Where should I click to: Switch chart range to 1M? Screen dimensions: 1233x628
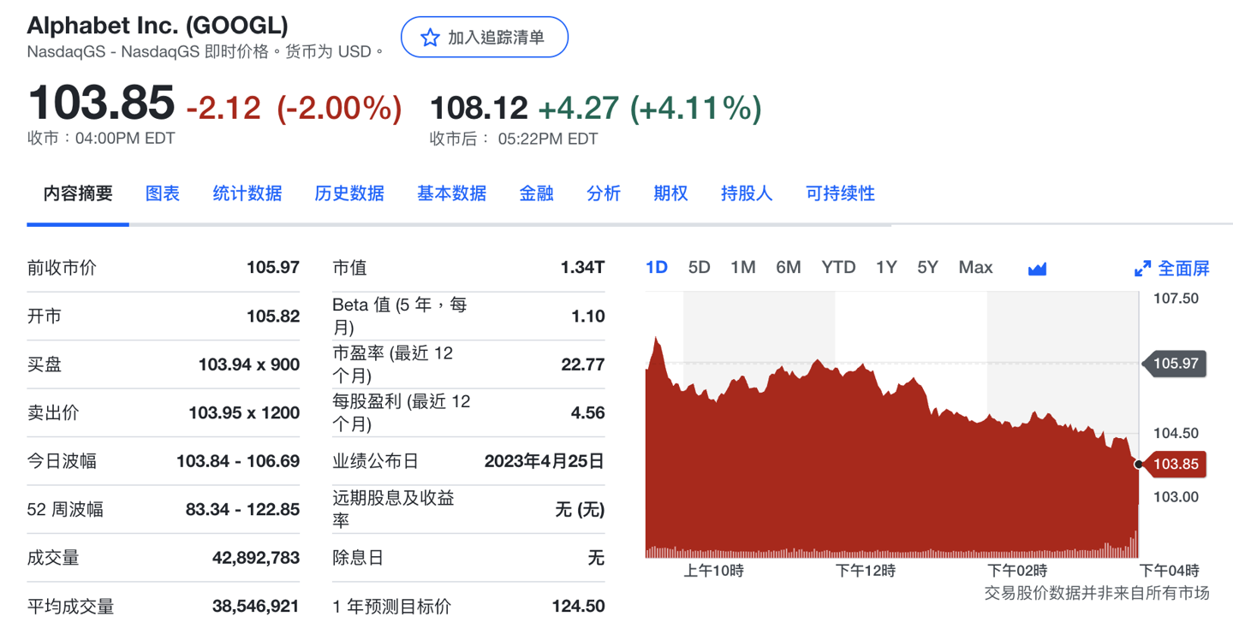(742, 268)
